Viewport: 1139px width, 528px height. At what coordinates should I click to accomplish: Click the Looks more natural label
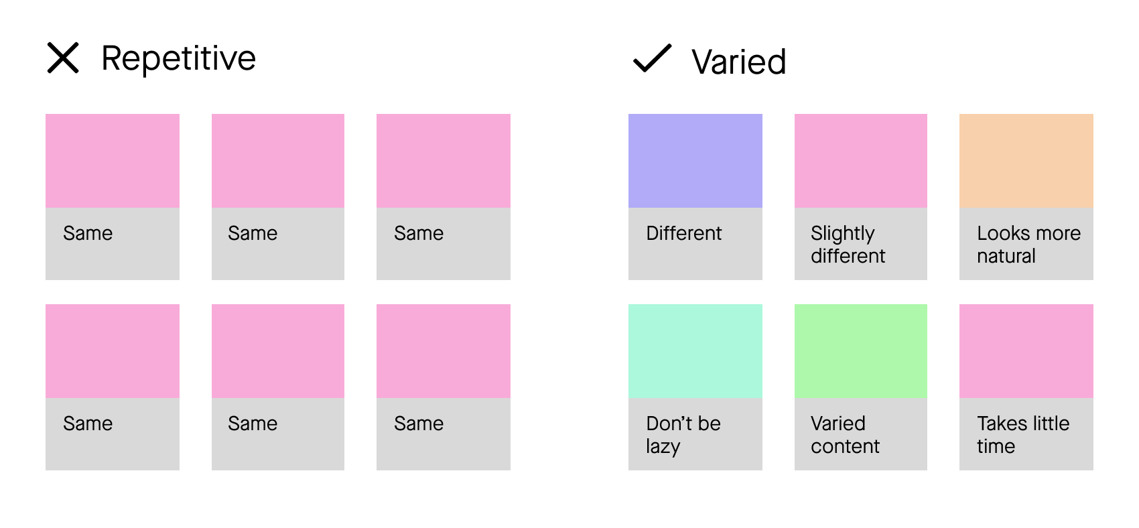click(1029, 245)
